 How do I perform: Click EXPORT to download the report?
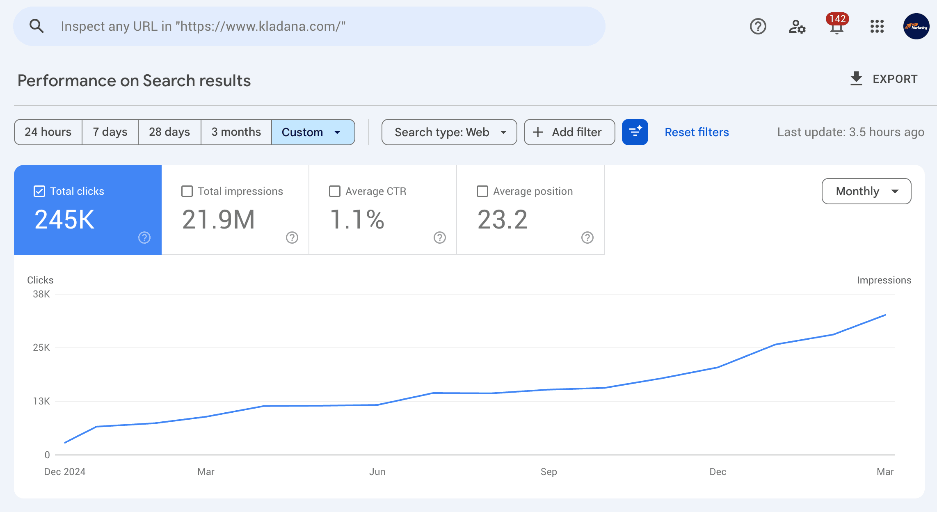point(884,79)
